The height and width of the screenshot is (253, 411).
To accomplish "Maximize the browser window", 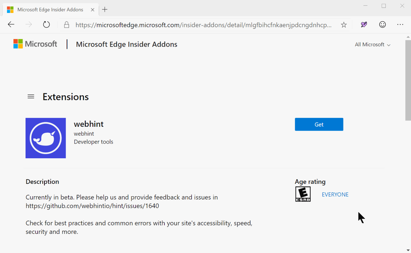I will 384,6.
